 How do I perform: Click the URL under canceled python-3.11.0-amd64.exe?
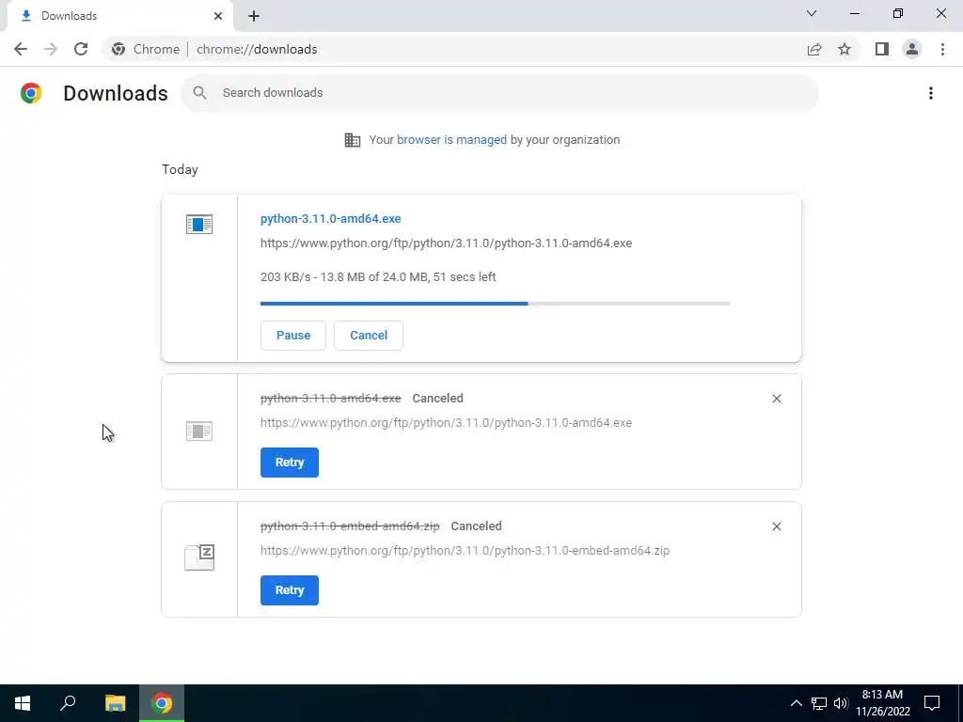click(x=446, y=423)
